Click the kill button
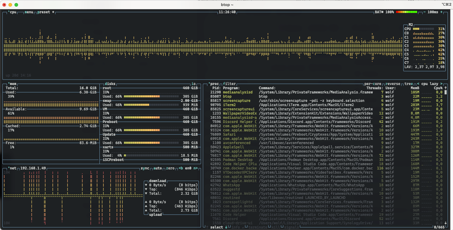This screenshot has width=453, height=230. [x=275, y=227]
